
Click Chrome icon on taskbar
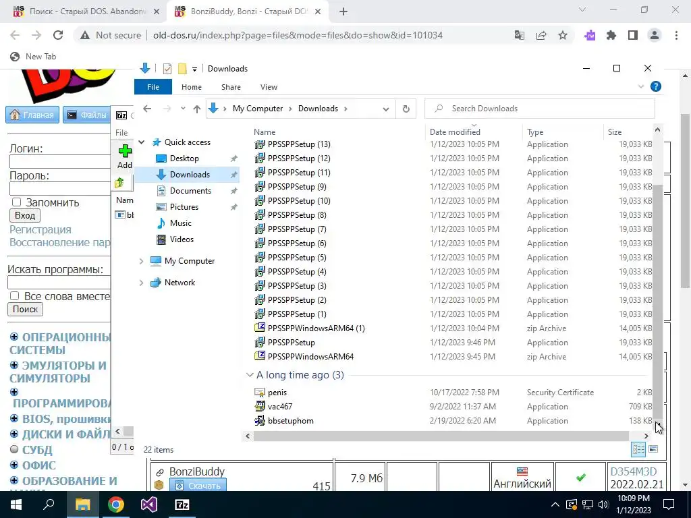115,505
